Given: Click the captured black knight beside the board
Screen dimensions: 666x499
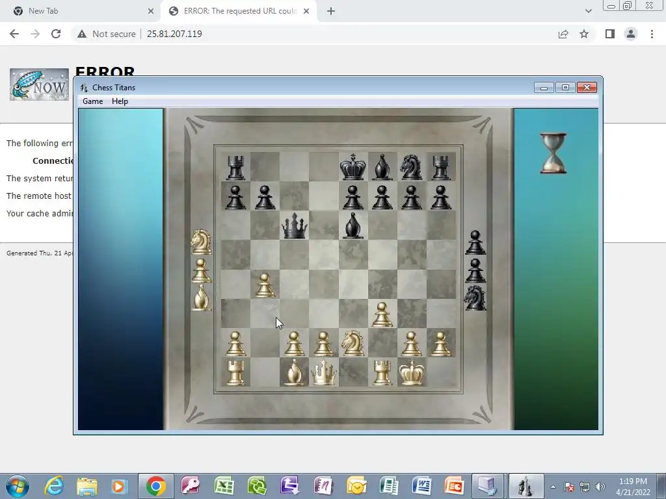Looking at the screenshot, I should tap(475, 298).
